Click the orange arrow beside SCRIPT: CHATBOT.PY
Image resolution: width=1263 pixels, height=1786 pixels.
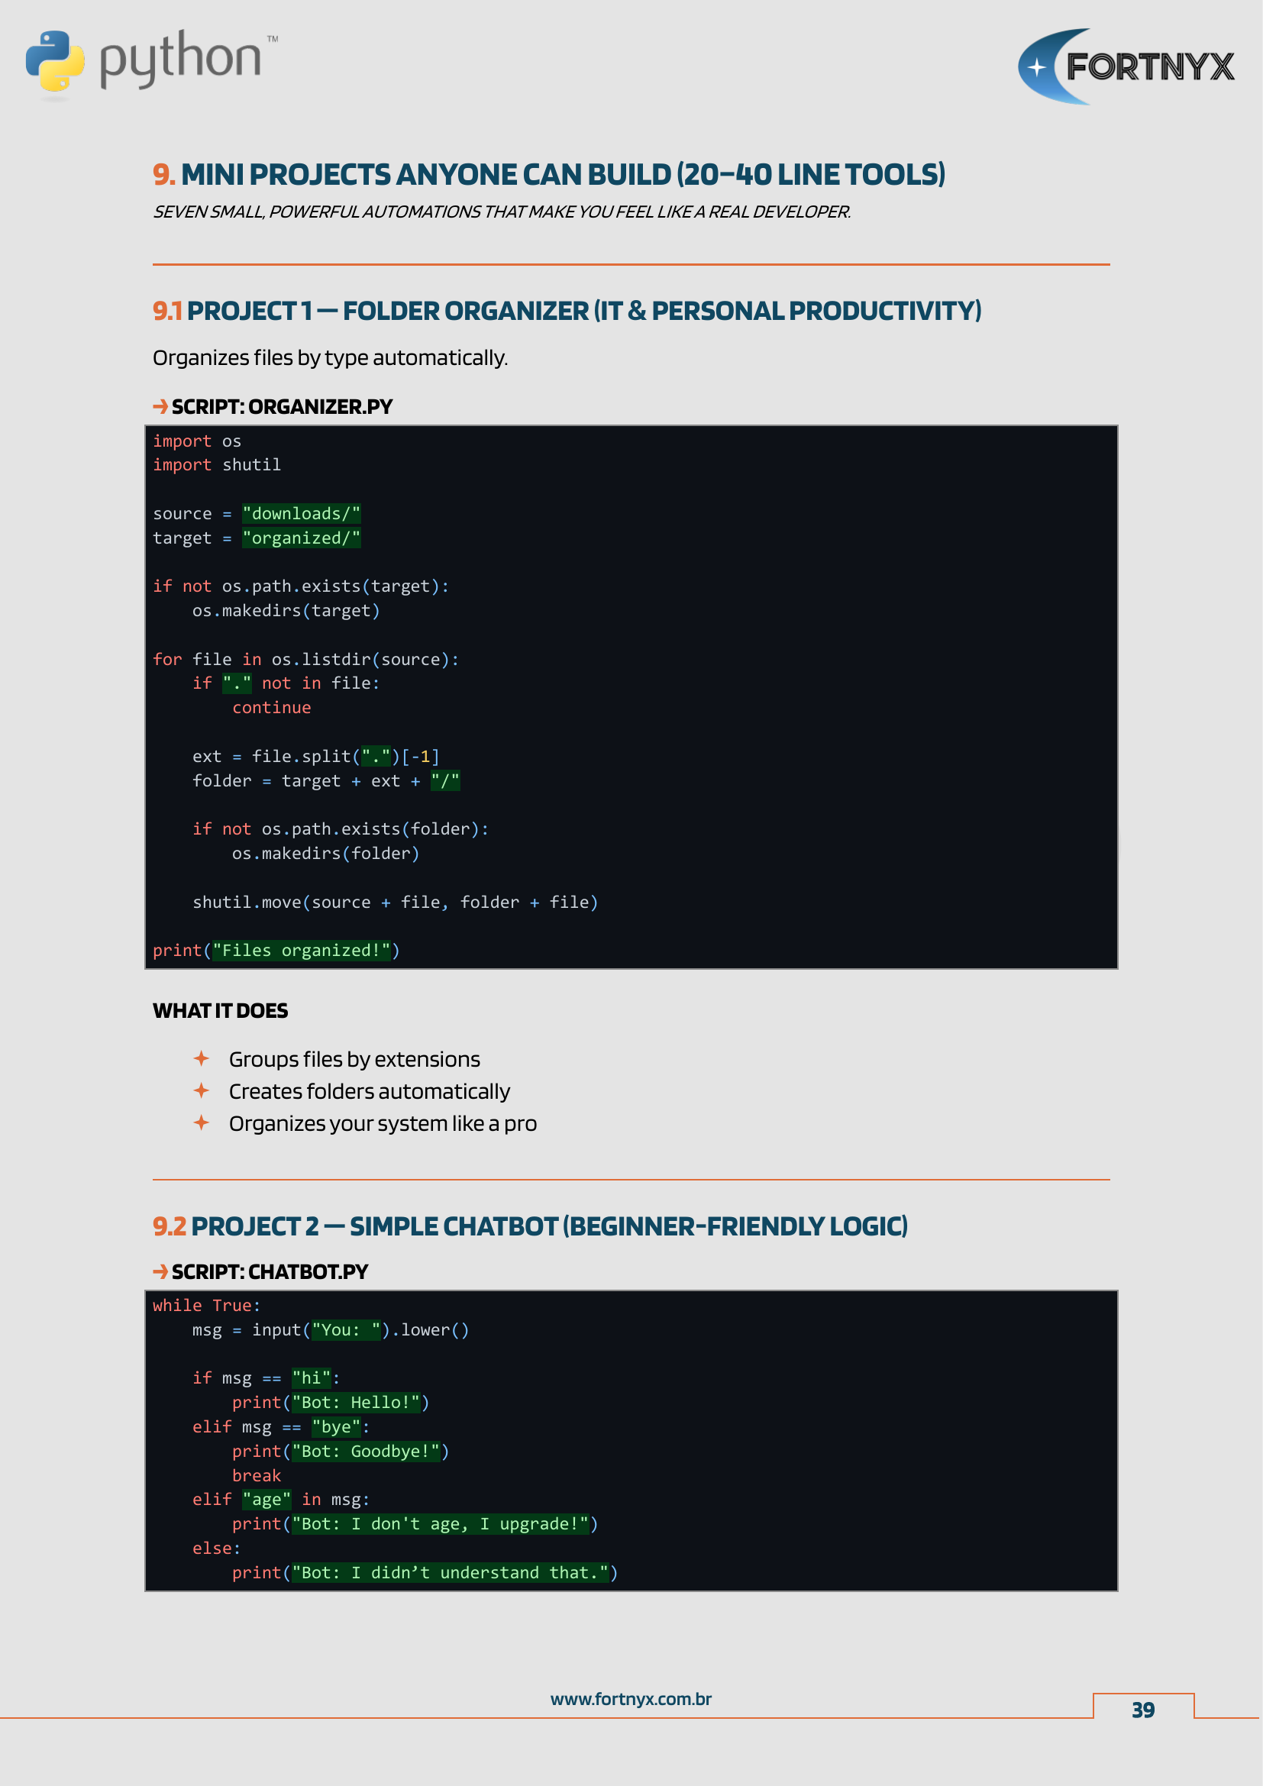click(160, 1271)
